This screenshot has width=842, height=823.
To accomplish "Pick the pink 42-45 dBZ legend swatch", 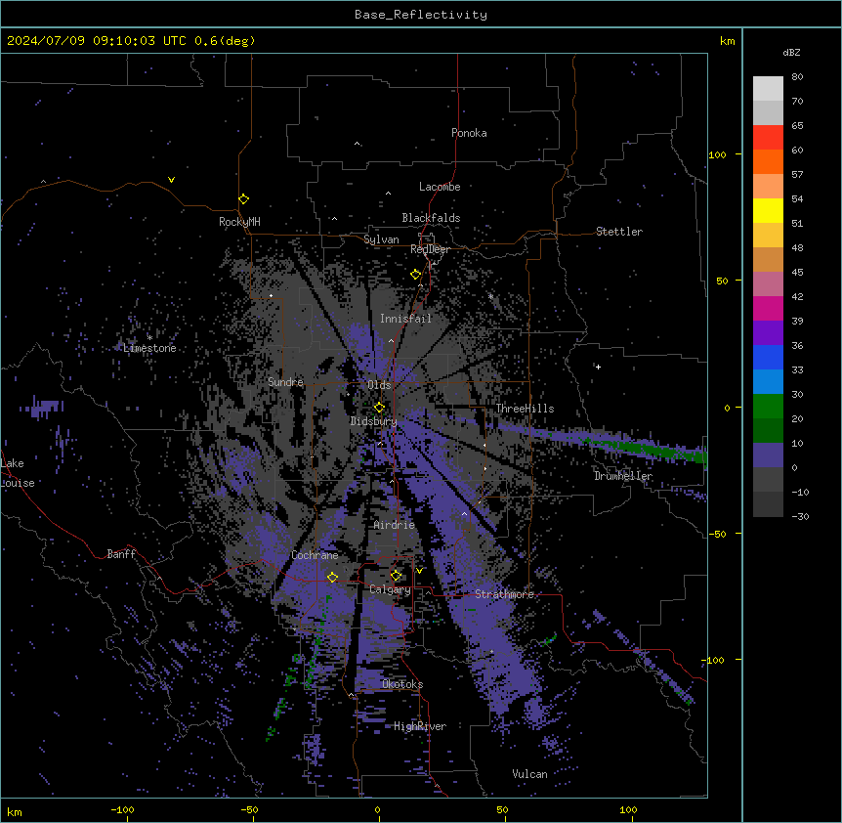I will point(768,284).
